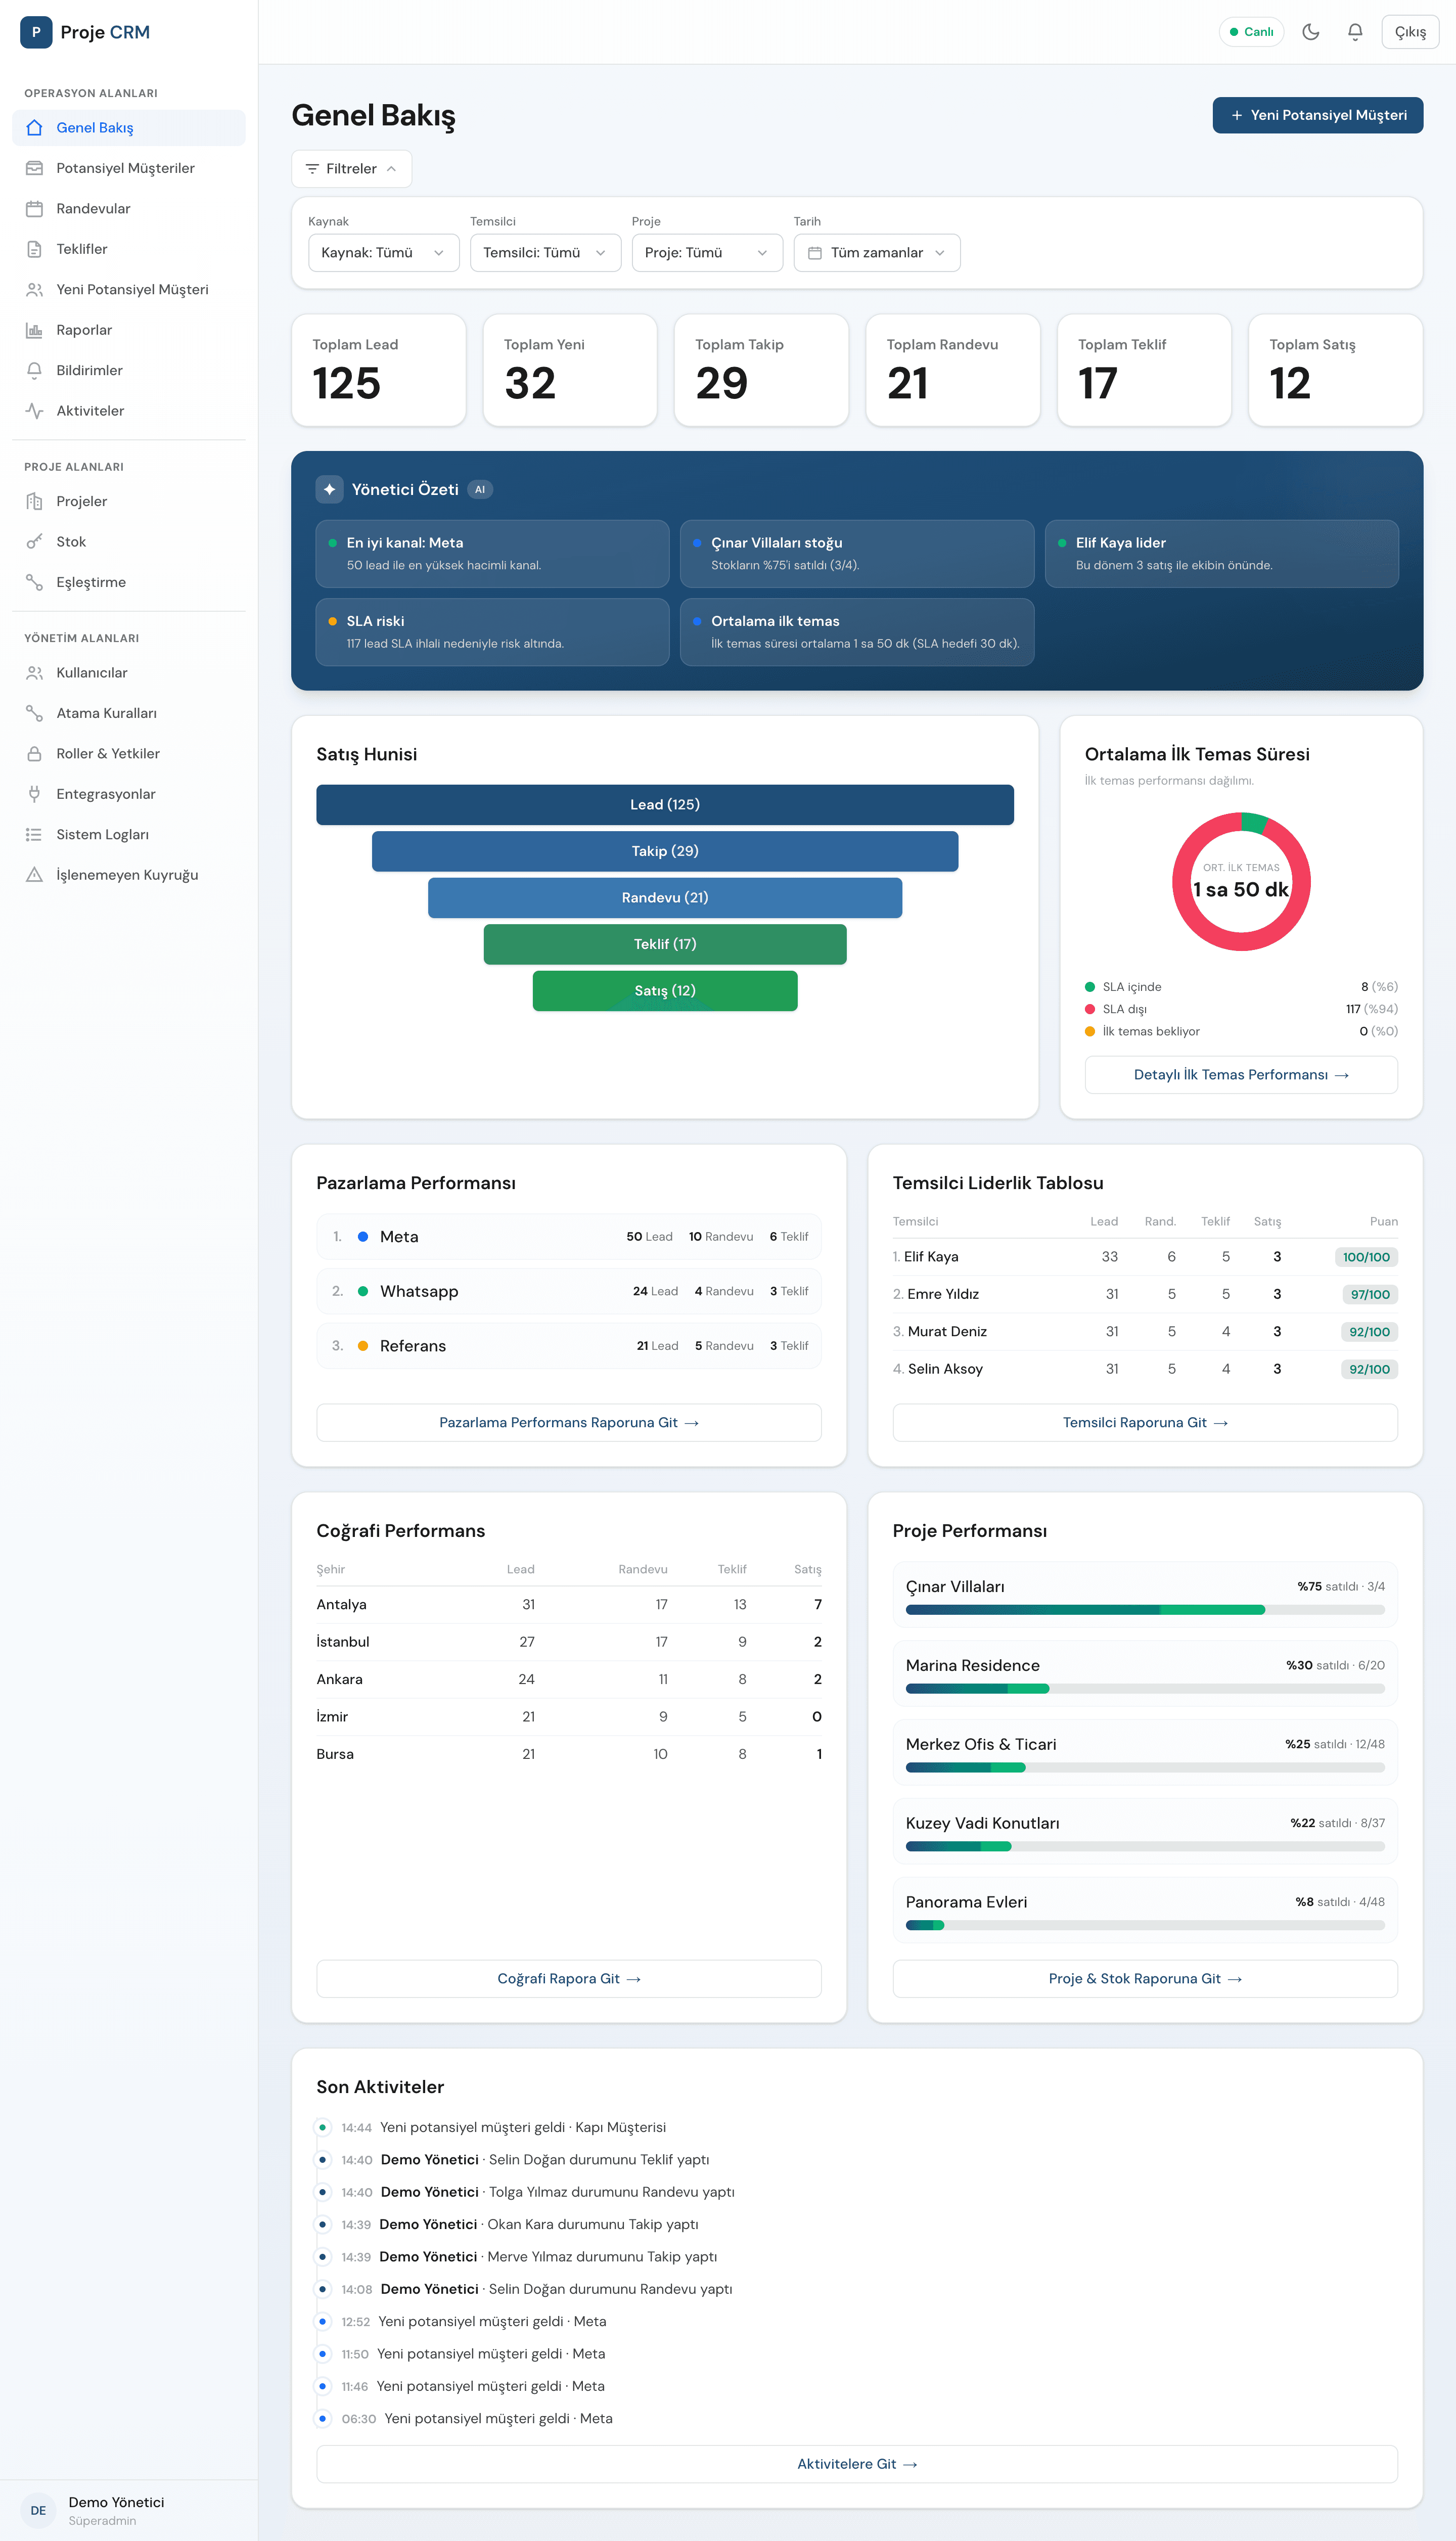The height and width of the screenshot is (2541, 1456).
Task: Click the Kullanıcılar users icon
Action: pos(34,673)
